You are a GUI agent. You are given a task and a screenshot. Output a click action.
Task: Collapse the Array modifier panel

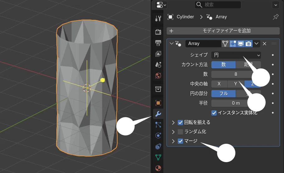tap(171, 43)
